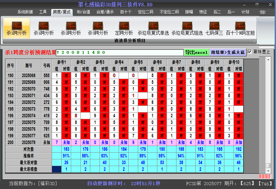The height and width of the screenshot is (189, 276).
Task: Select the 杀3跨分析 analysis icon
Action: click(x=98, y=26)
